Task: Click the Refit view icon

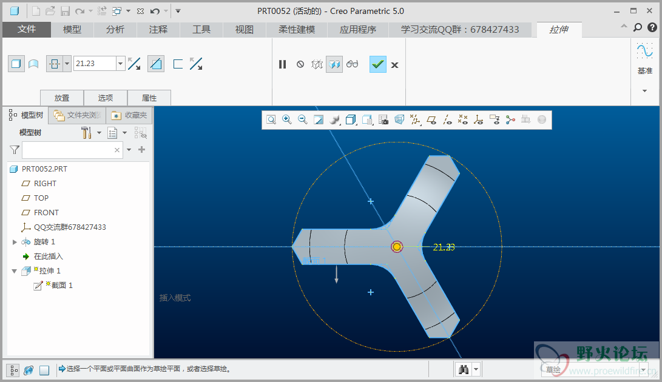Action: pos(271,120)
